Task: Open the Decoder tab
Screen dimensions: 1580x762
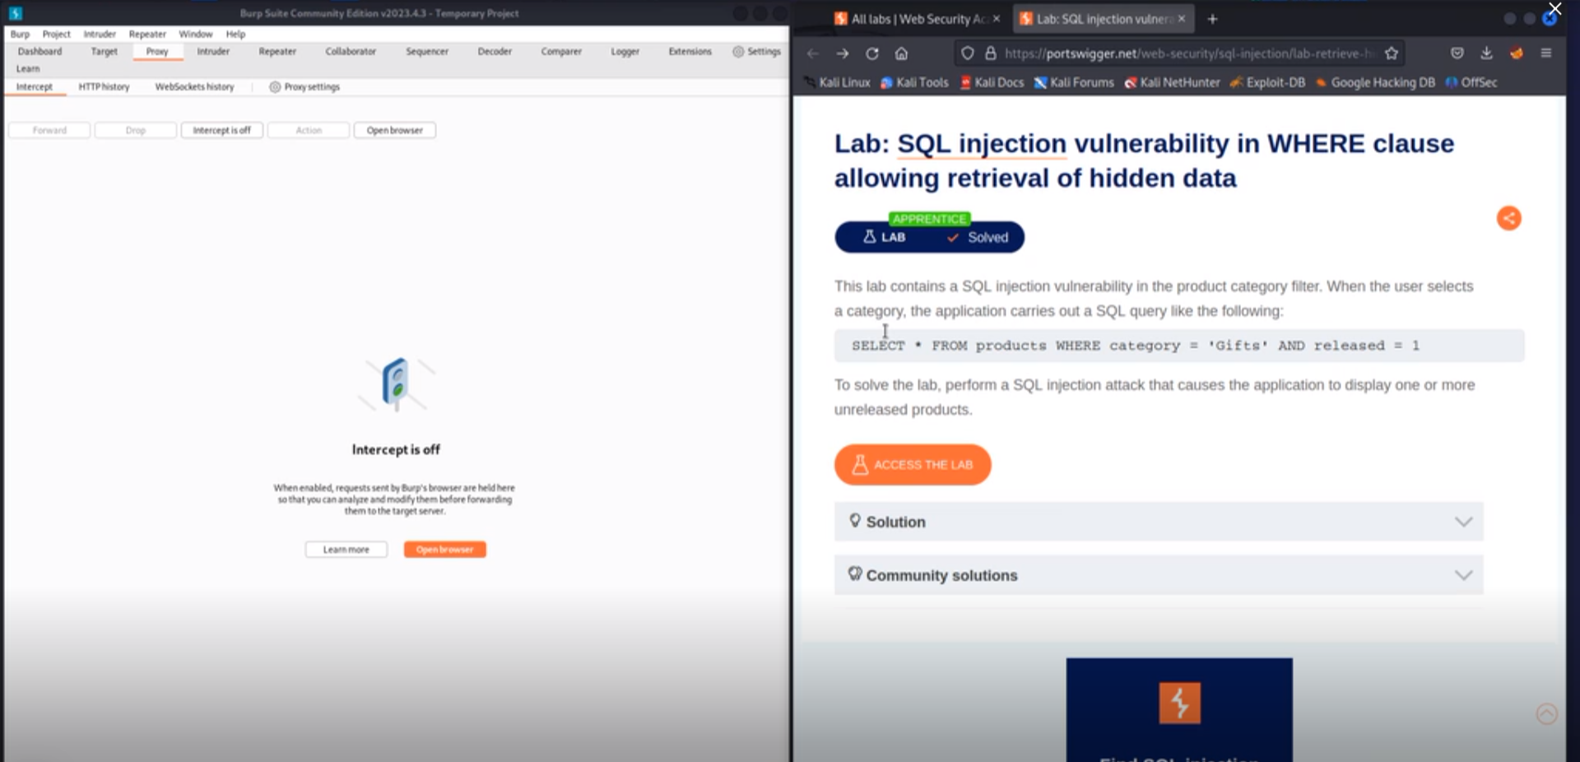Action: 495,51
